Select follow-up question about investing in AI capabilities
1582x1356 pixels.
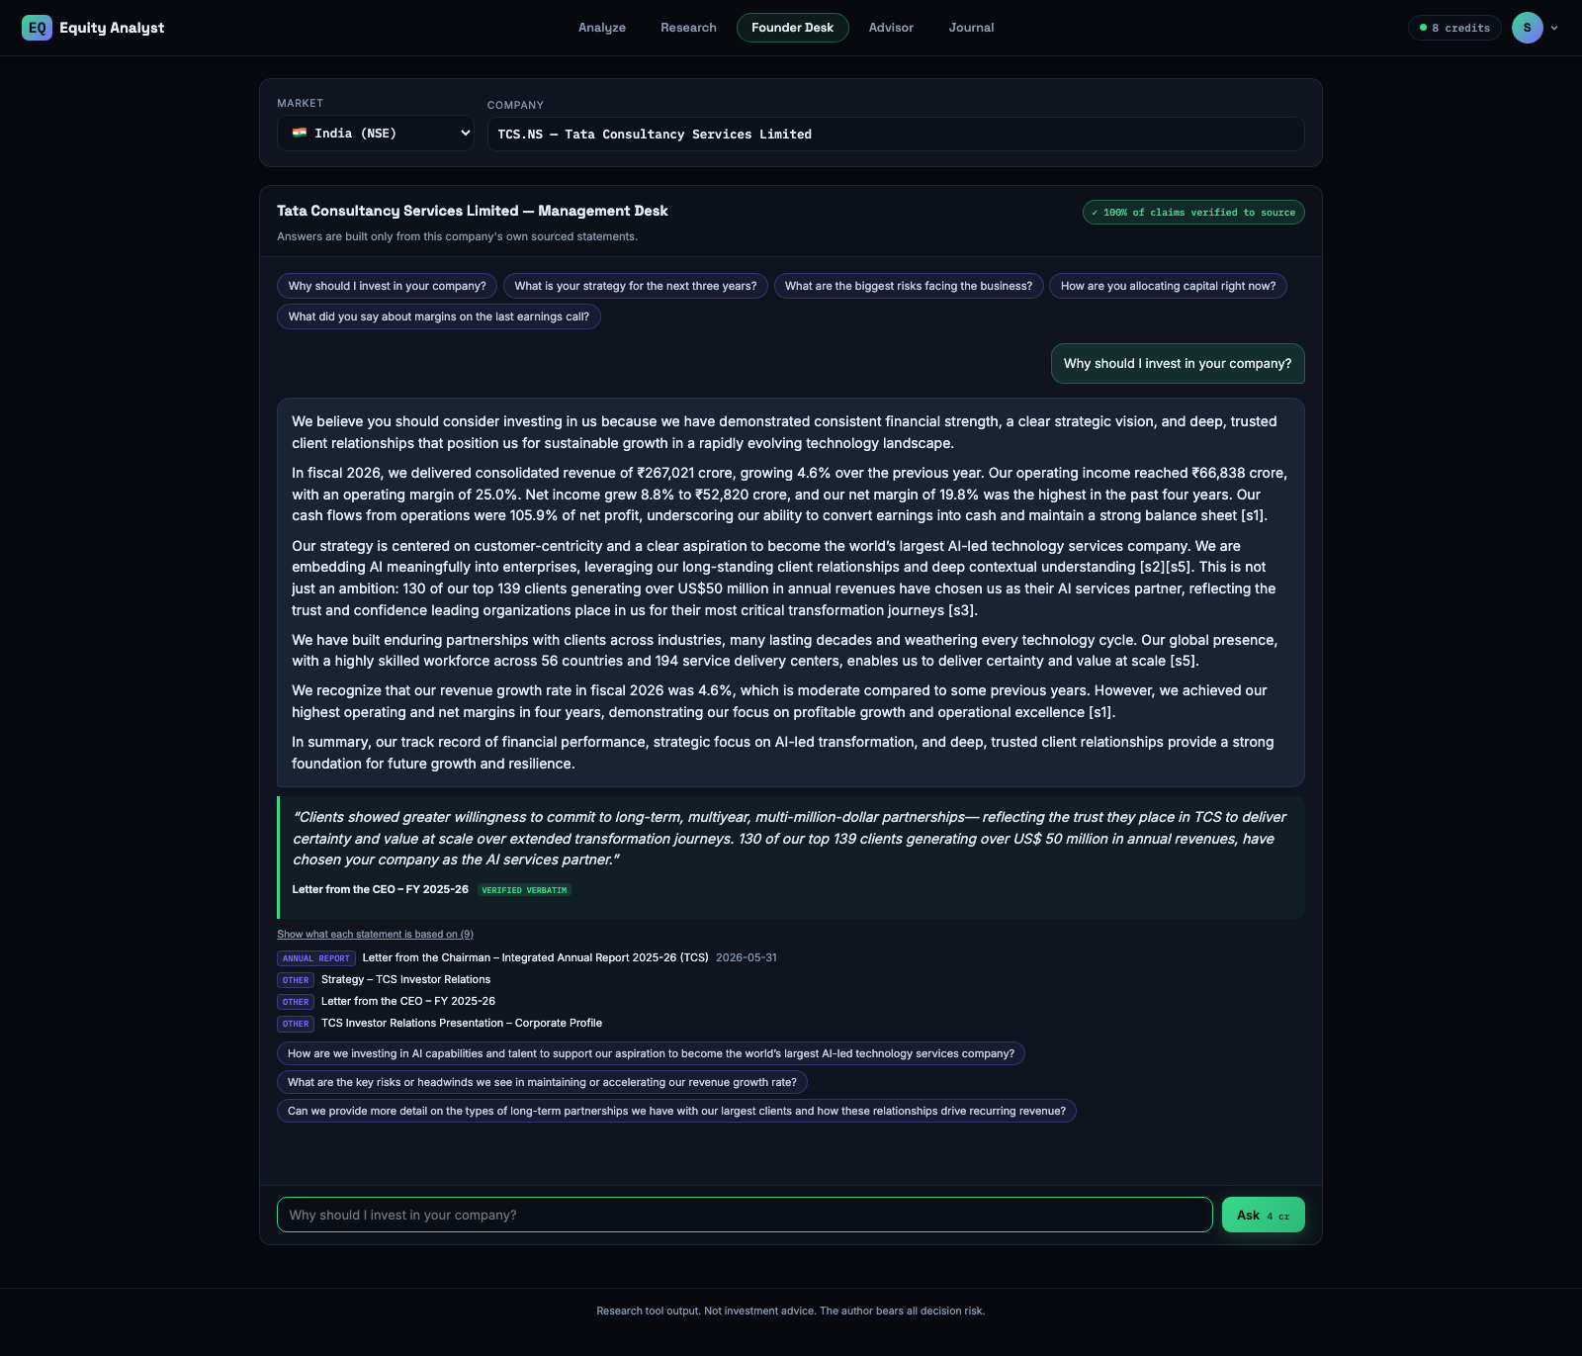(651, 1053)
